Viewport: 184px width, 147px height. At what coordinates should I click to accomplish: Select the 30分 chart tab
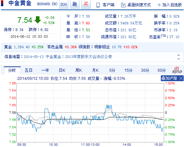pyautogui.click(x=145, y=70)
